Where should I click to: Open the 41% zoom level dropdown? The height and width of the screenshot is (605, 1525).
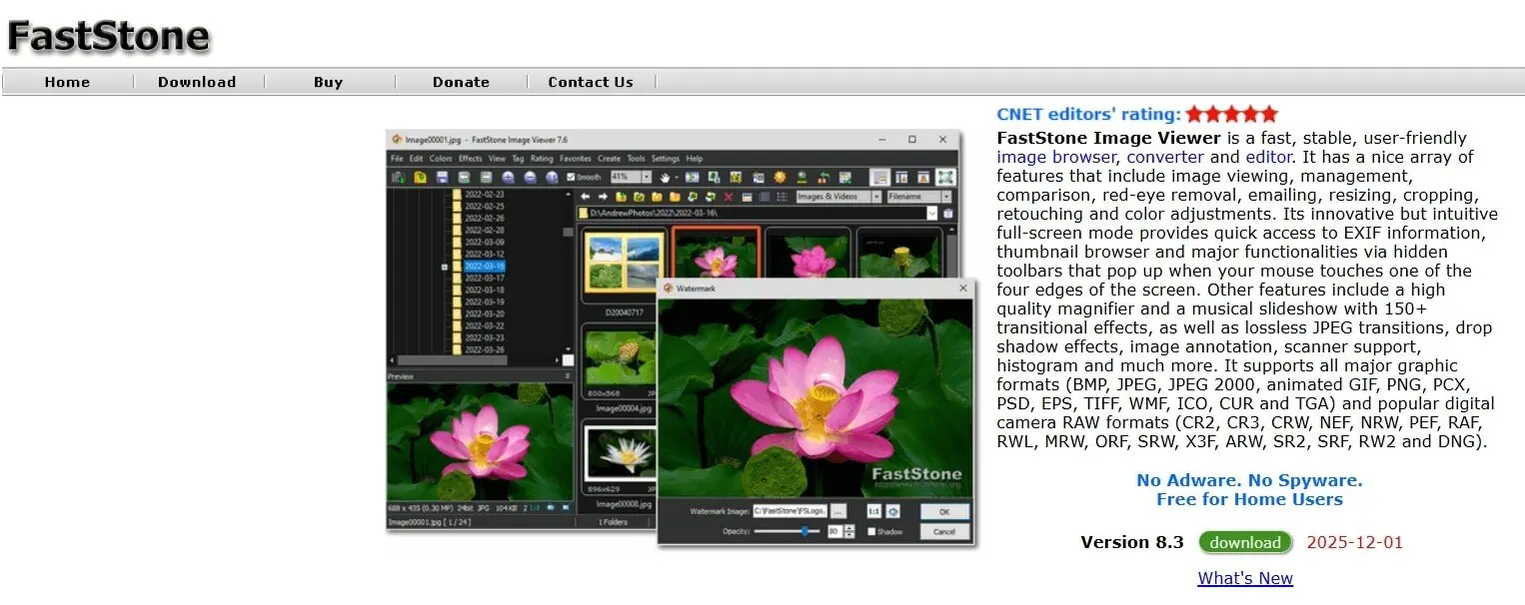click(646, 177)
